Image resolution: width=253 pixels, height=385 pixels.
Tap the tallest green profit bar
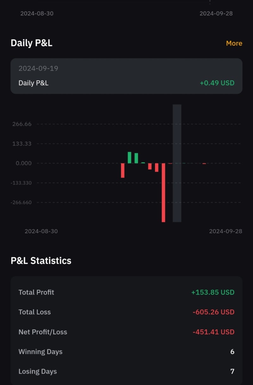[x=129, y=157]
